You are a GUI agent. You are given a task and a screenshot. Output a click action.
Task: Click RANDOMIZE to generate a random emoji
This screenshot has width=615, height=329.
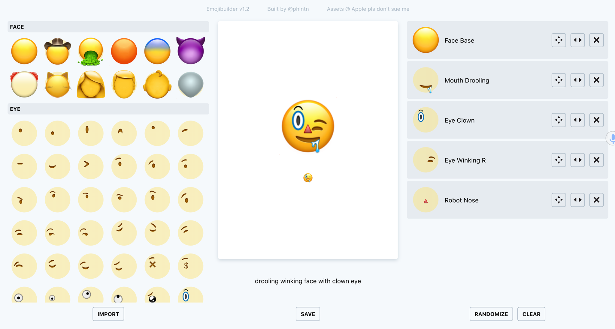point(491,314)
